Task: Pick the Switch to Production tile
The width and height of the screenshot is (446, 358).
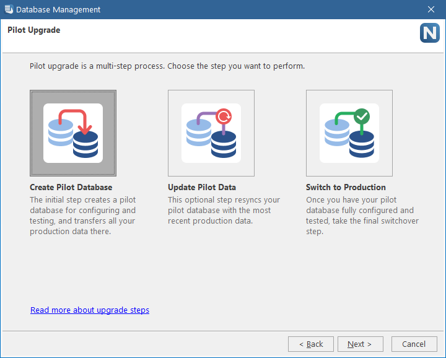Action: coord(349,133)
